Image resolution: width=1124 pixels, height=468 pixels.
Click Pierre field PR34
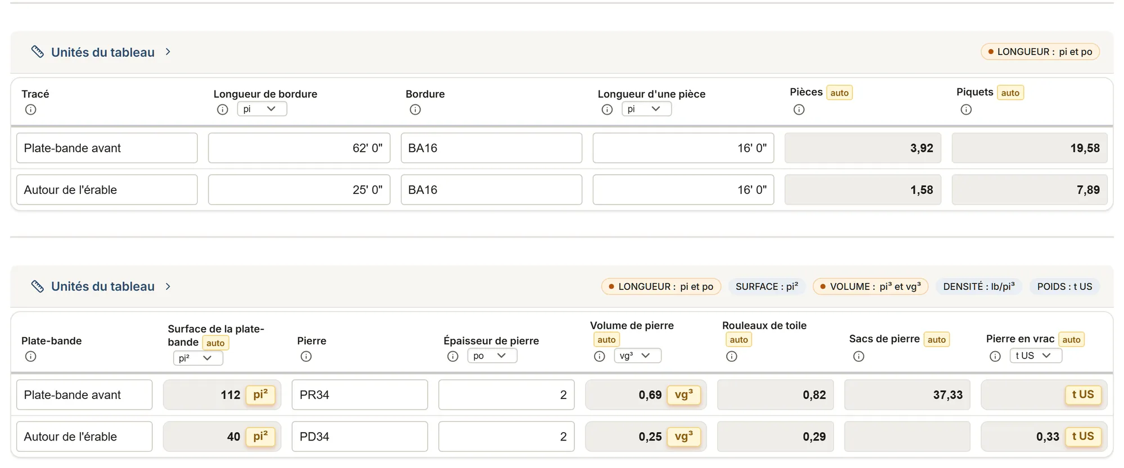(360, 395)
